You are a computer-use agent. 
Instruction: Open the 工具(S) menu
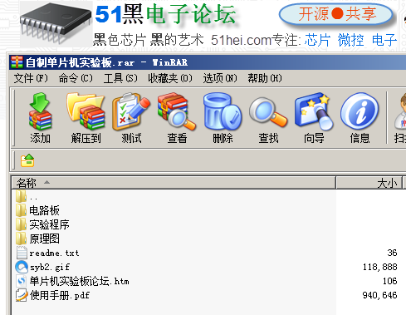point(120,78)
